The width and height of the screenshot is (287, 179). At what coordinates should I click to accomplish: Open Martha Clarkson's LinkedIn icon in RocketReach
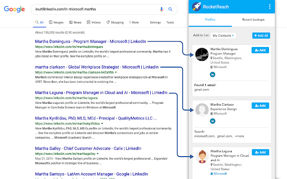click(x=213, y=121)
